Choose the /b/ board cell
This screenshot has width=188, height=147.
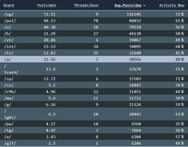point(8,34)
